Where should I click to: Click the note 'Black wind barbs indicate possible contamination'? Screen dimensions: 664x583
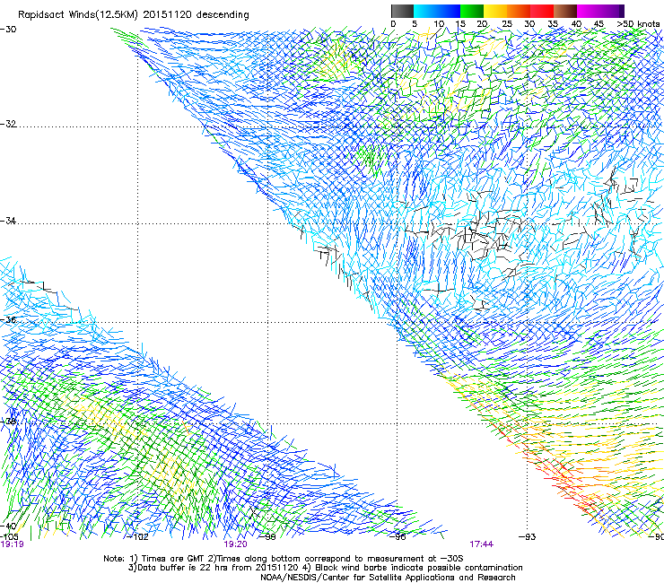click(419, 568)
